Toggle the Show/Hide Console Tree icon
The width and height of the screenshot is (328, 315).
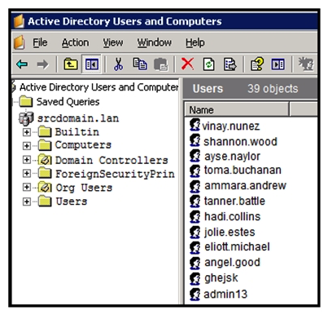click(x=92, y=64)
